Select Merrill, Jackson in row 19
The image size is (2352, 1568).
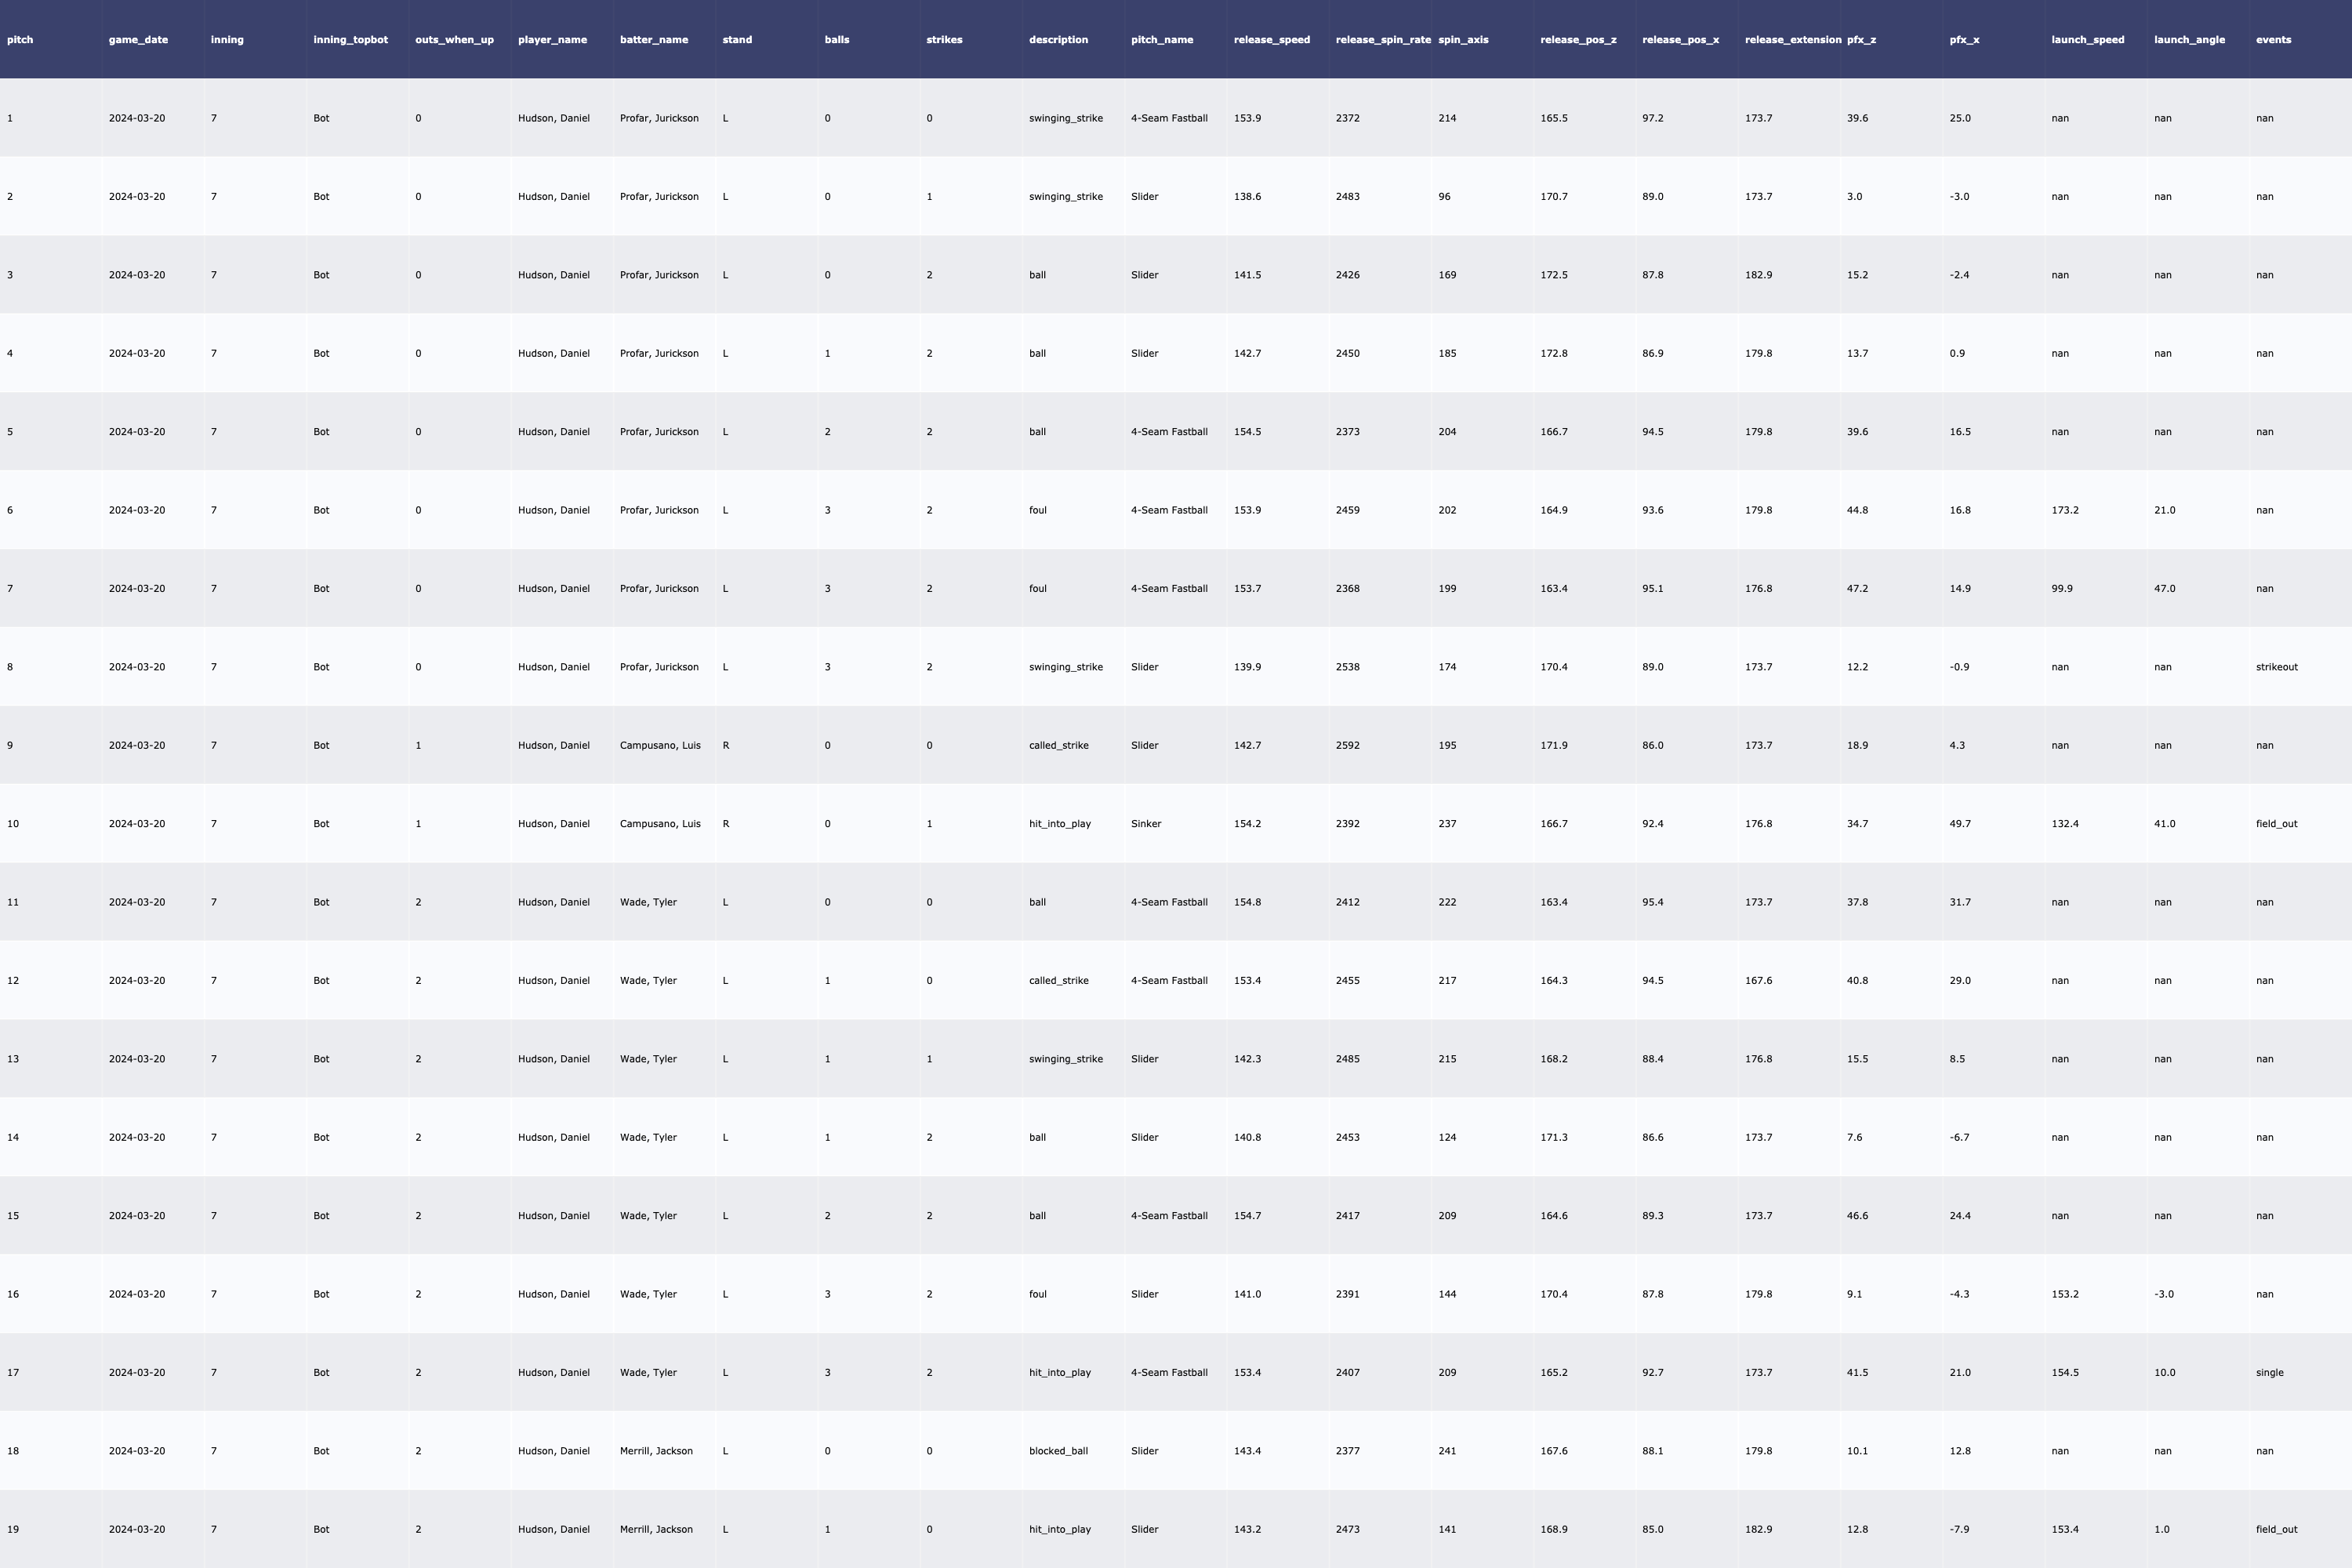click(x=656, y=1530)
